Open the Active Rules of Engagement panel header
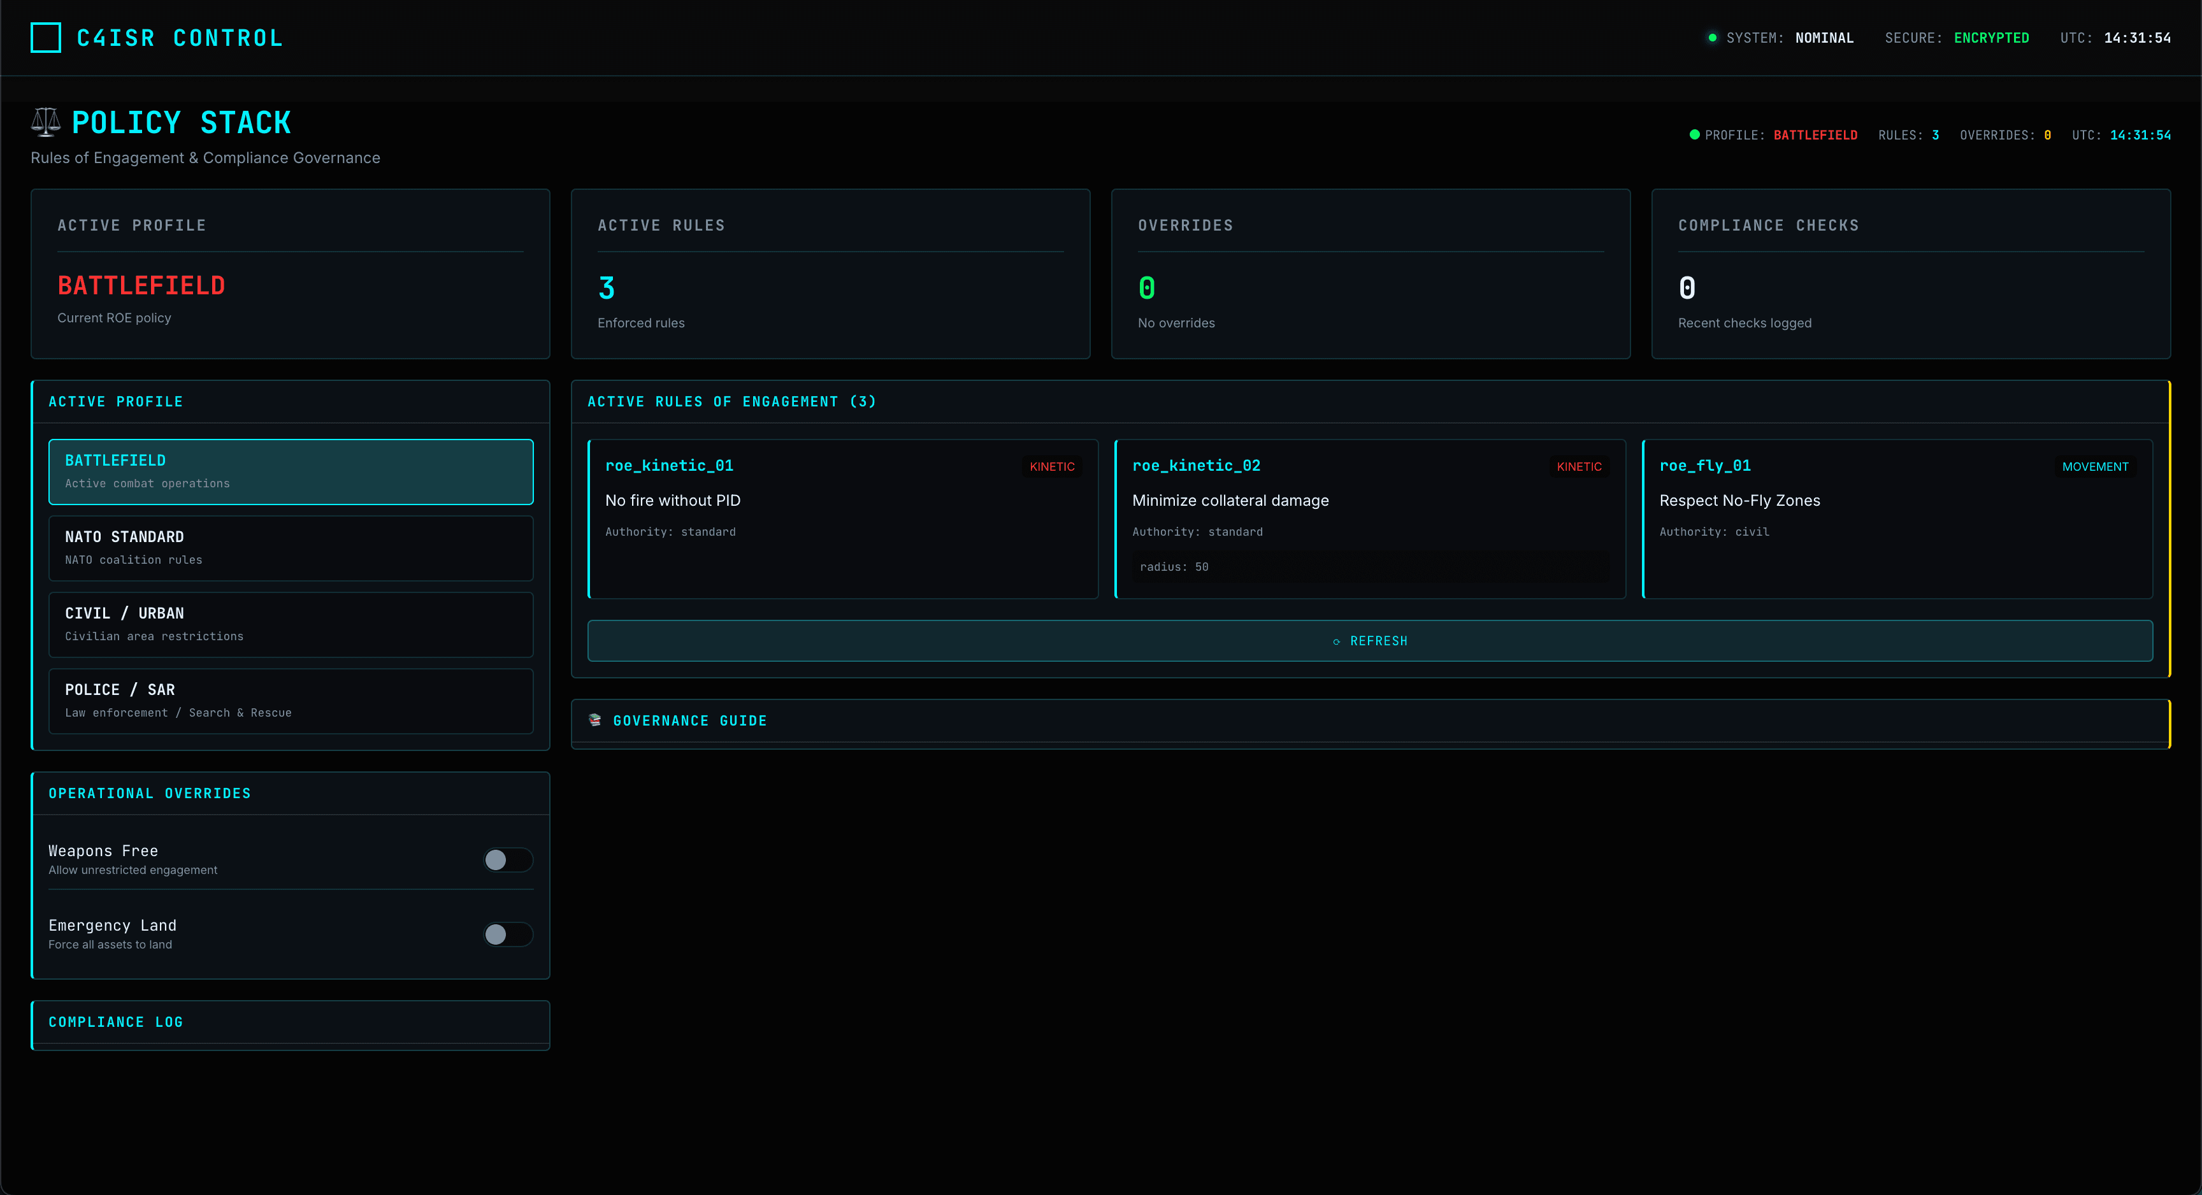Screen dimensions: 2202x1195 [731, 401]
